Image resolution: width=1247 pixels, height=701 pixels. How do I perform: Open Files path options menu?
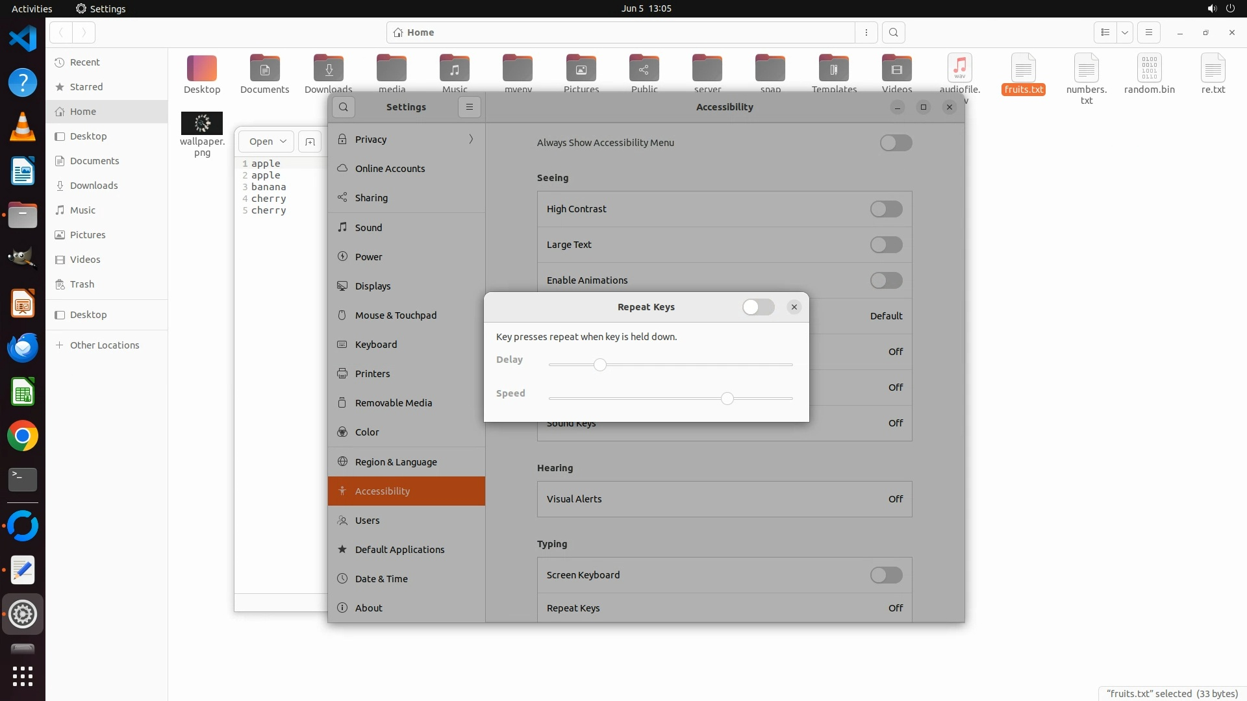coord(866,32)
